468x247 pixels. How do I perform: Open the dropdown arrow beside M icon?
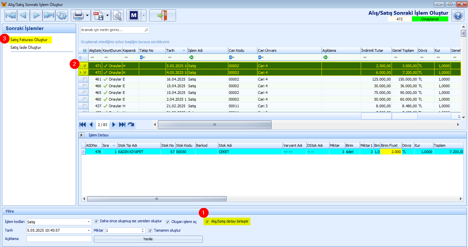pyautogui.click(x=144, y=15)
